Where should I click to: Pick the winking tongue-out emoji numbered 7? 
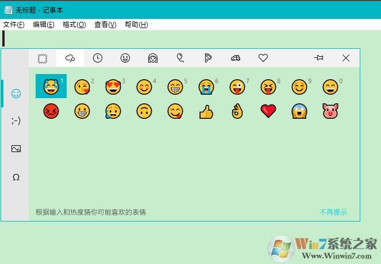(x=237, y=87)
